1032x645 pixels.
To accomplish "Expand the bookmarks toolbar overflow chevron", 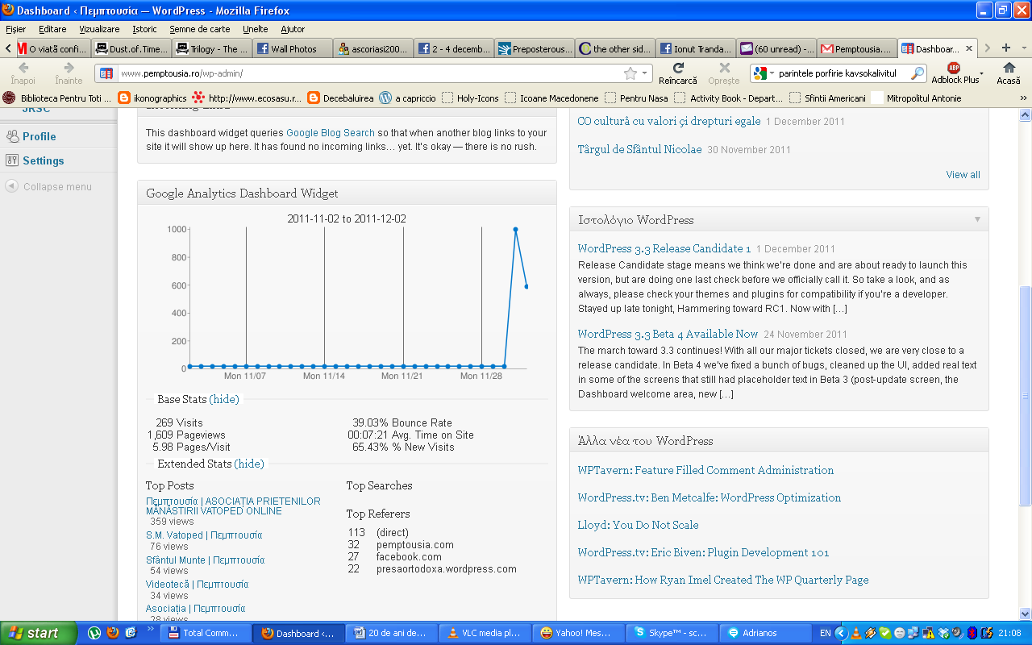I will tap(1023, 98).
